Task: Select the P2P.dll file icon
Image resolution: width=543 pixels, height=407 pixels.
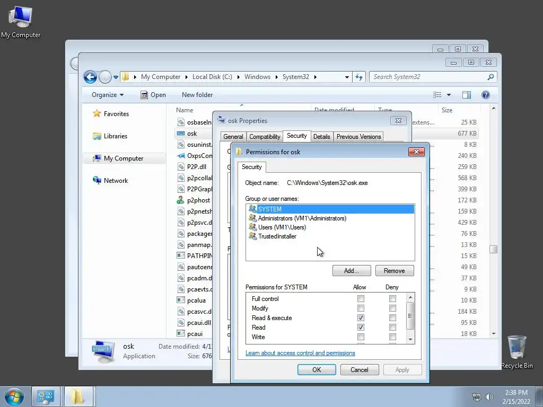Action: [x=181, y=166]
